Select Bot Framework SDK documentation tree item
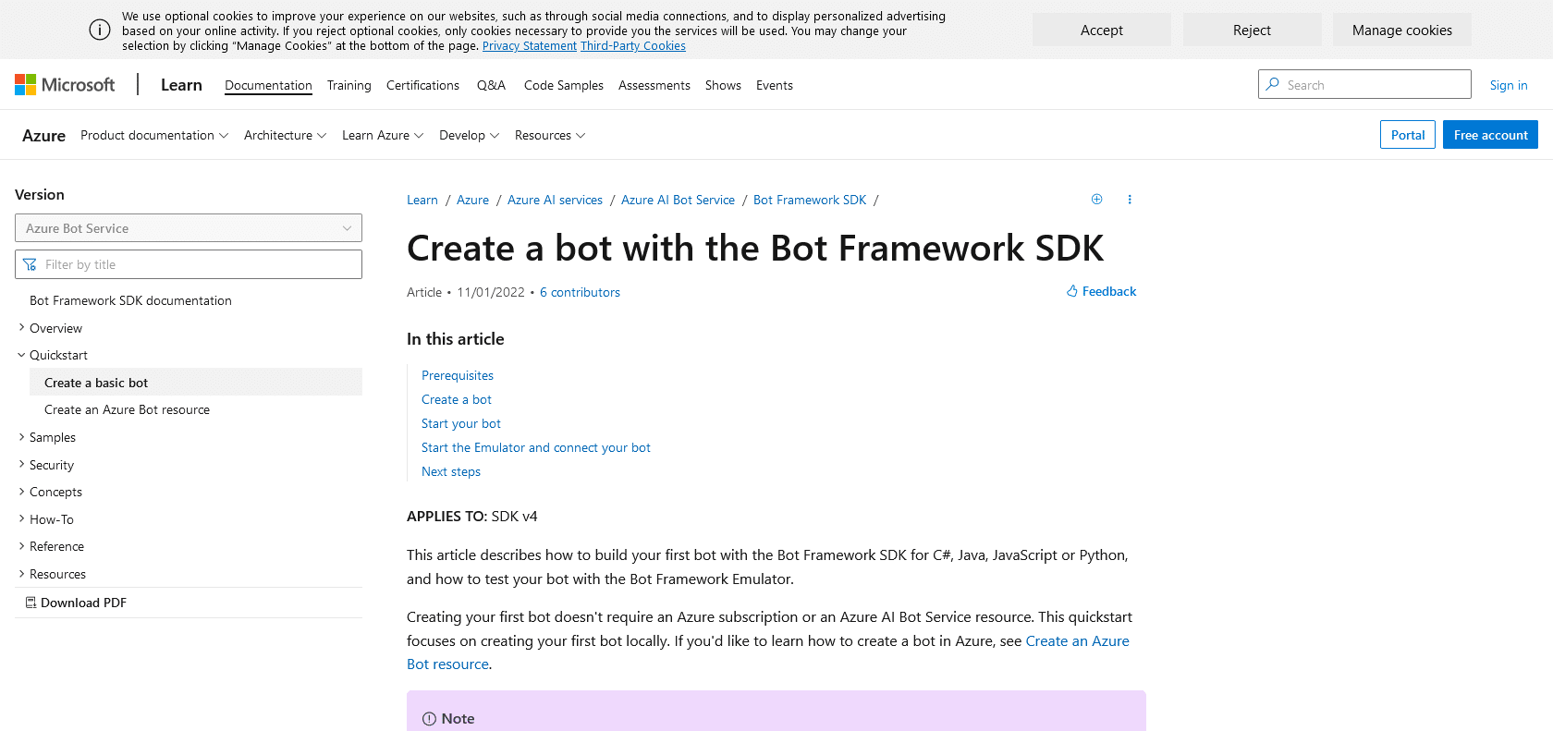The height and width of the screenshot is (731, 1553). tap(130, 300)
